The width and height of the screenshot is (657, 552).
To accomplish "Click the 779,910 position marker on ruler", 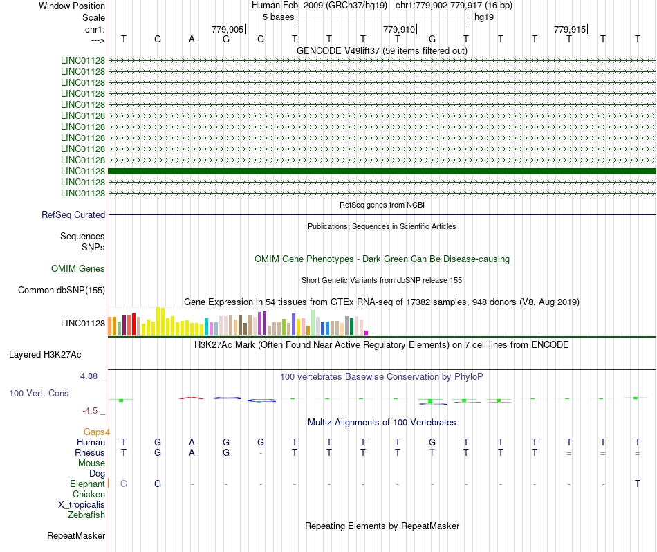I will [399, 29].
